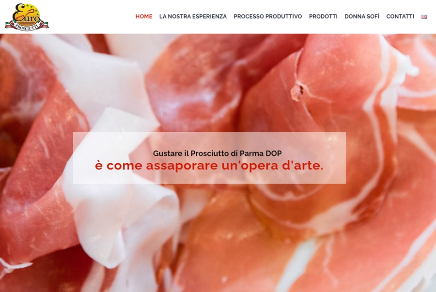The width and height of the screenshot is (436, 292).
Task: Open the CONTATTI page
Action: click(400, 16)
